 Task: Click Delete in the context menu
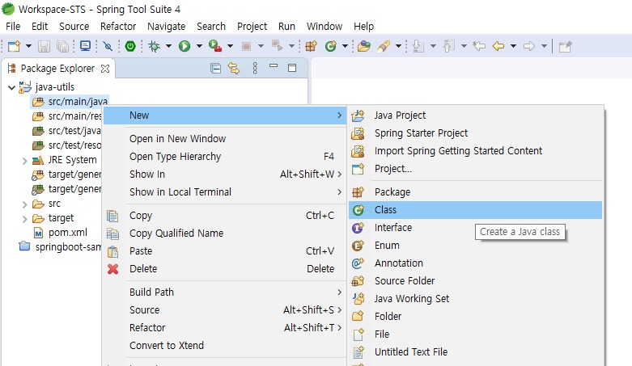pos(225,268)
